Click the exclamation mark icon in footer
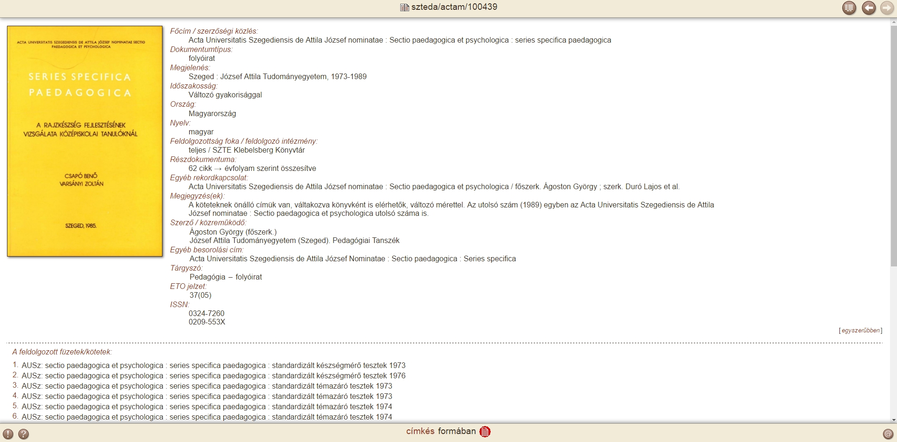This screenshot has width=897, height=442. 8,434
